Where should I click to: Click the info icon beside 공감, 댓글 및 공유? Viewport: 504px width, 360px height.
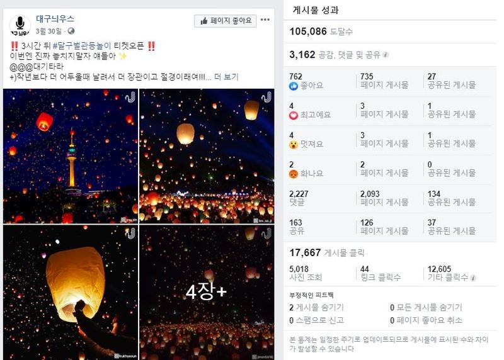click(386, 55)
